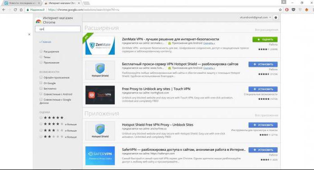The width and height of the screenshot is (314, 170).
Task: Open the Opera-style red extension icon
Action: 287,9
